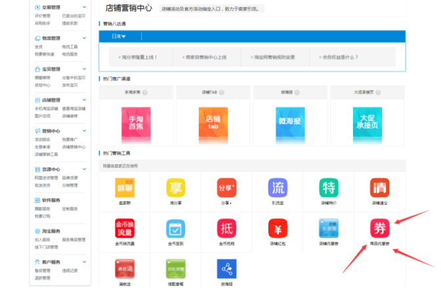Go to 评价管理 in sidebar

(43, 16)
